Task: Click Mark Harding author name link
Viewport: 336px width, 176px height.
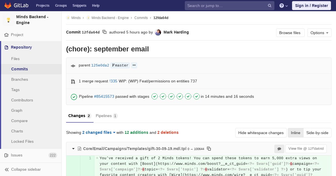Action: click(176, 32)
